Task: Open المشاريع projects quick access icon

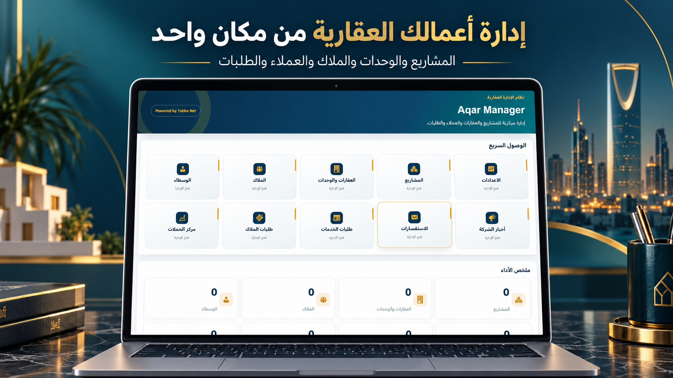Action: (414, 169)
